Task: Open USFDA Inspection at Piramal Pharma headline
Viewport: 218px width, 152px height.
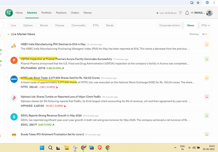Action: (66, 59)
